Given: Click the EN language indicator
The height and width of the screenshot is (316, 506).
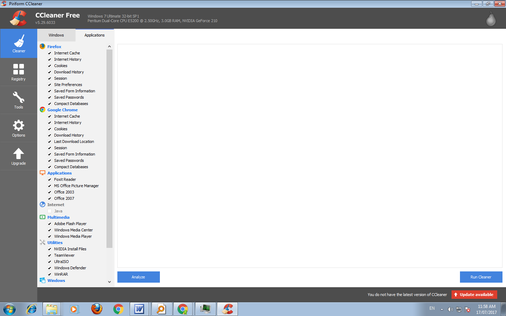Looking at the screenshot, I should click(432, 308).
